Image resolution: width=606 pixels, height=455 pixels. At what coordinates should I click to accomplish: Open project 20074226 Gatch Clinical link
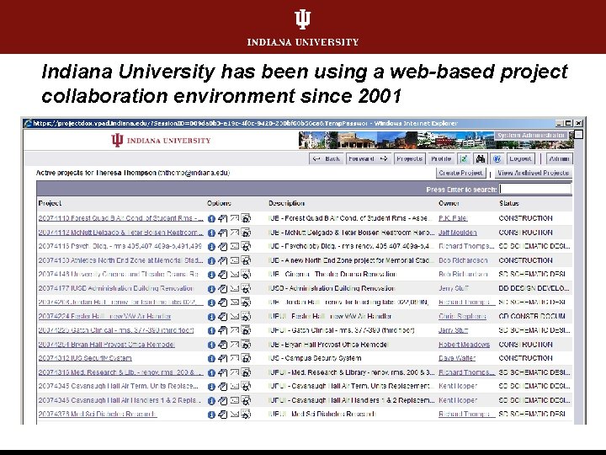pos(116,330)
